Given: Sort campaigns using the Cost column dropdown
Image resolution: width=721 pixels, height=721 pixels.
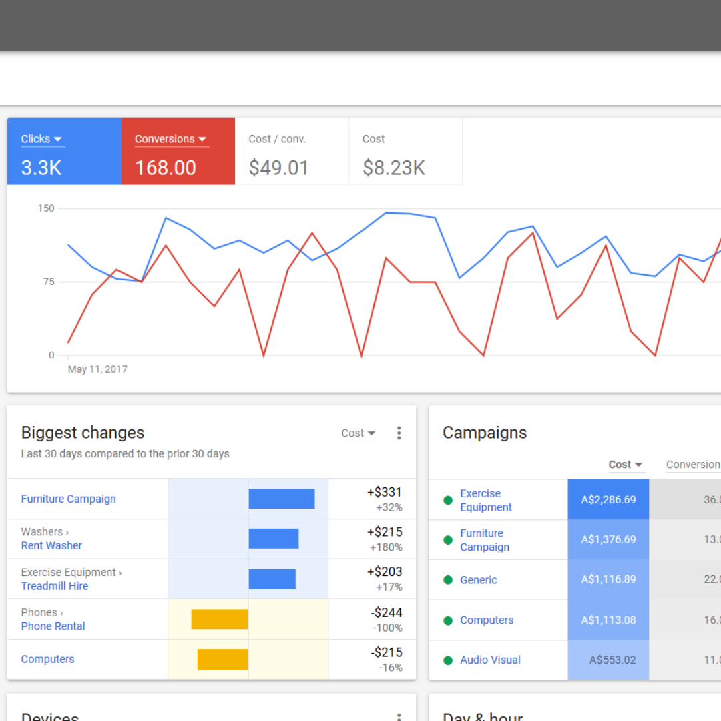Looking at the screenshot, I should 625,465.
